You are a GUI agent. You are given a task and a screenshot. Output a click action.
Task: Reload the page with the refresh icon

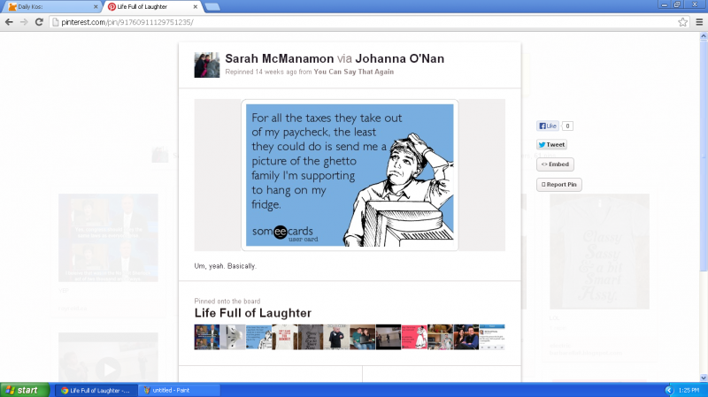[x=39, y=21]
